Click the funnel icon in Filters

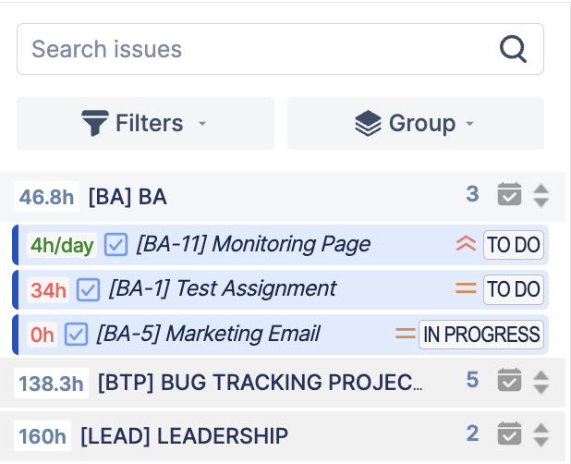pos(95,123)
